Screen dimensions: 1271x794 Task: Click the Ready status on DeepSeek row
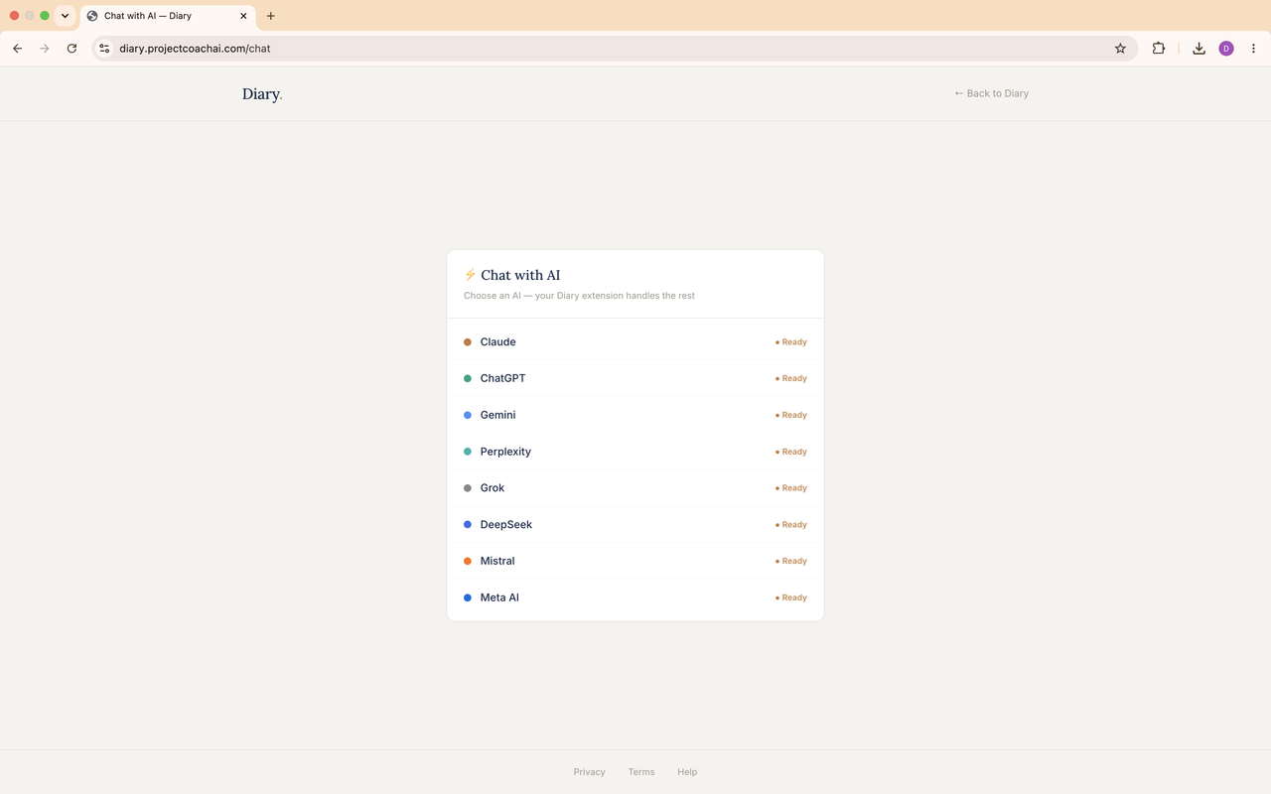coord(791,524)
